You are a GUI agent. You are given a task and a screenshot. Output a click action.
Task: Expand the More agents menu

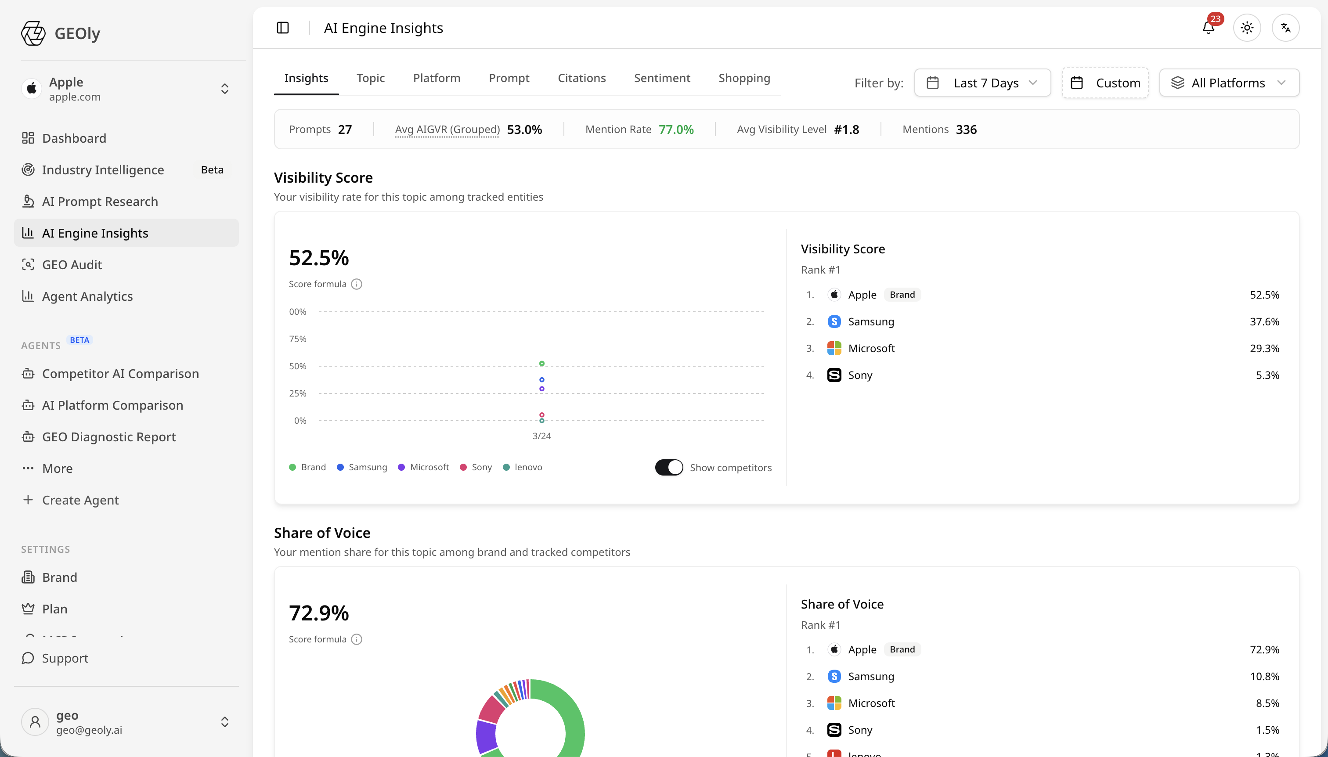point(126,469)
